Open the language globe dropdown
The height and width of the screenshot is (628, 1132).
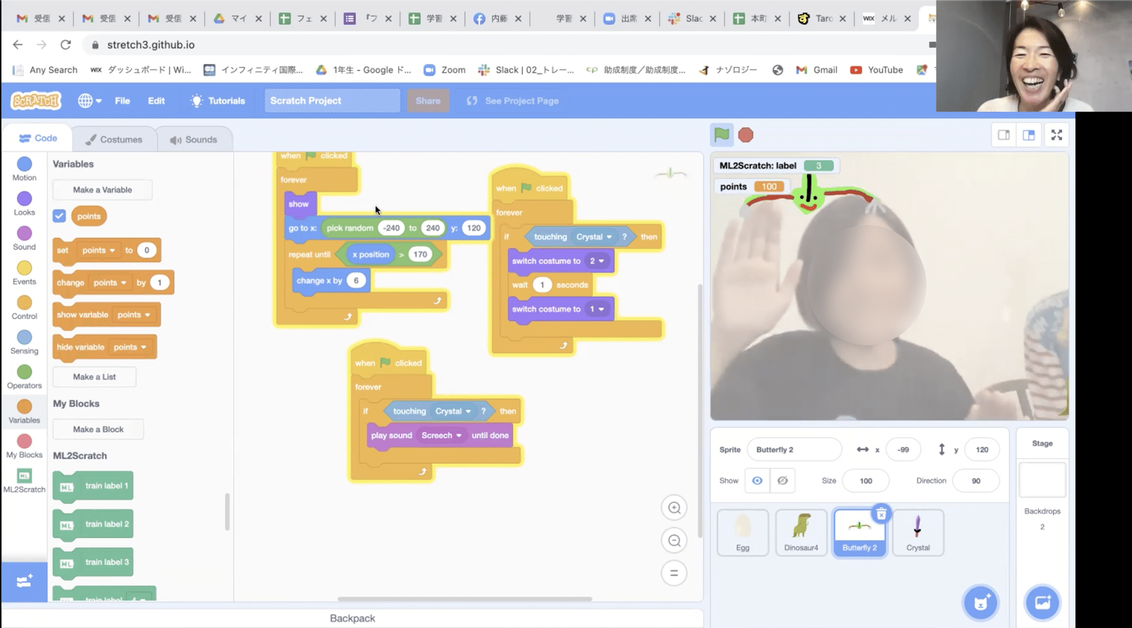click(88, 100)
